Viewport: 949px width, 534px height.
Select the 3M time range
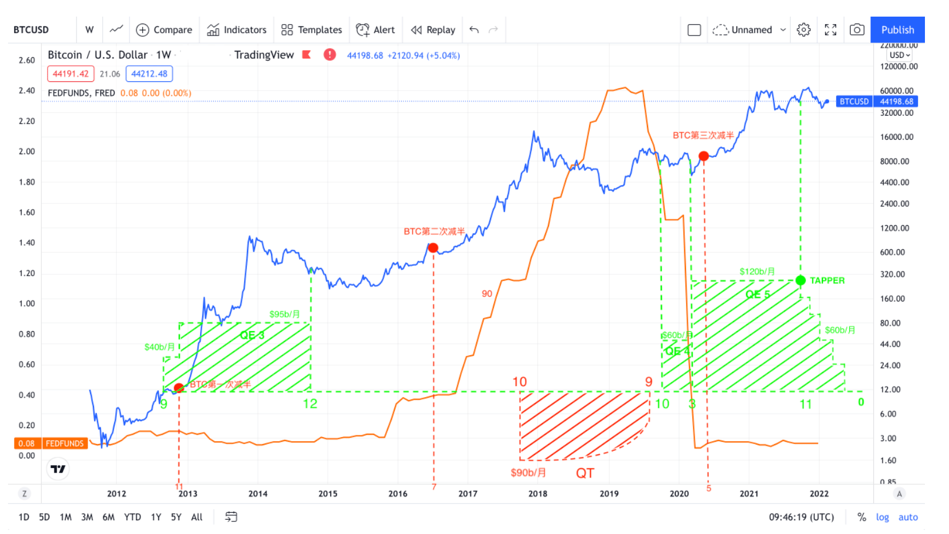[x=87, y=517]
